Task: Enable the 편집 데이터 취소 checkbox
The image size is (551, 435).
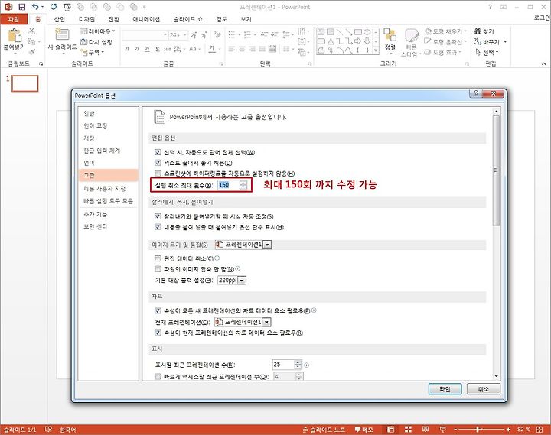Action: click(x=158, y=258)
